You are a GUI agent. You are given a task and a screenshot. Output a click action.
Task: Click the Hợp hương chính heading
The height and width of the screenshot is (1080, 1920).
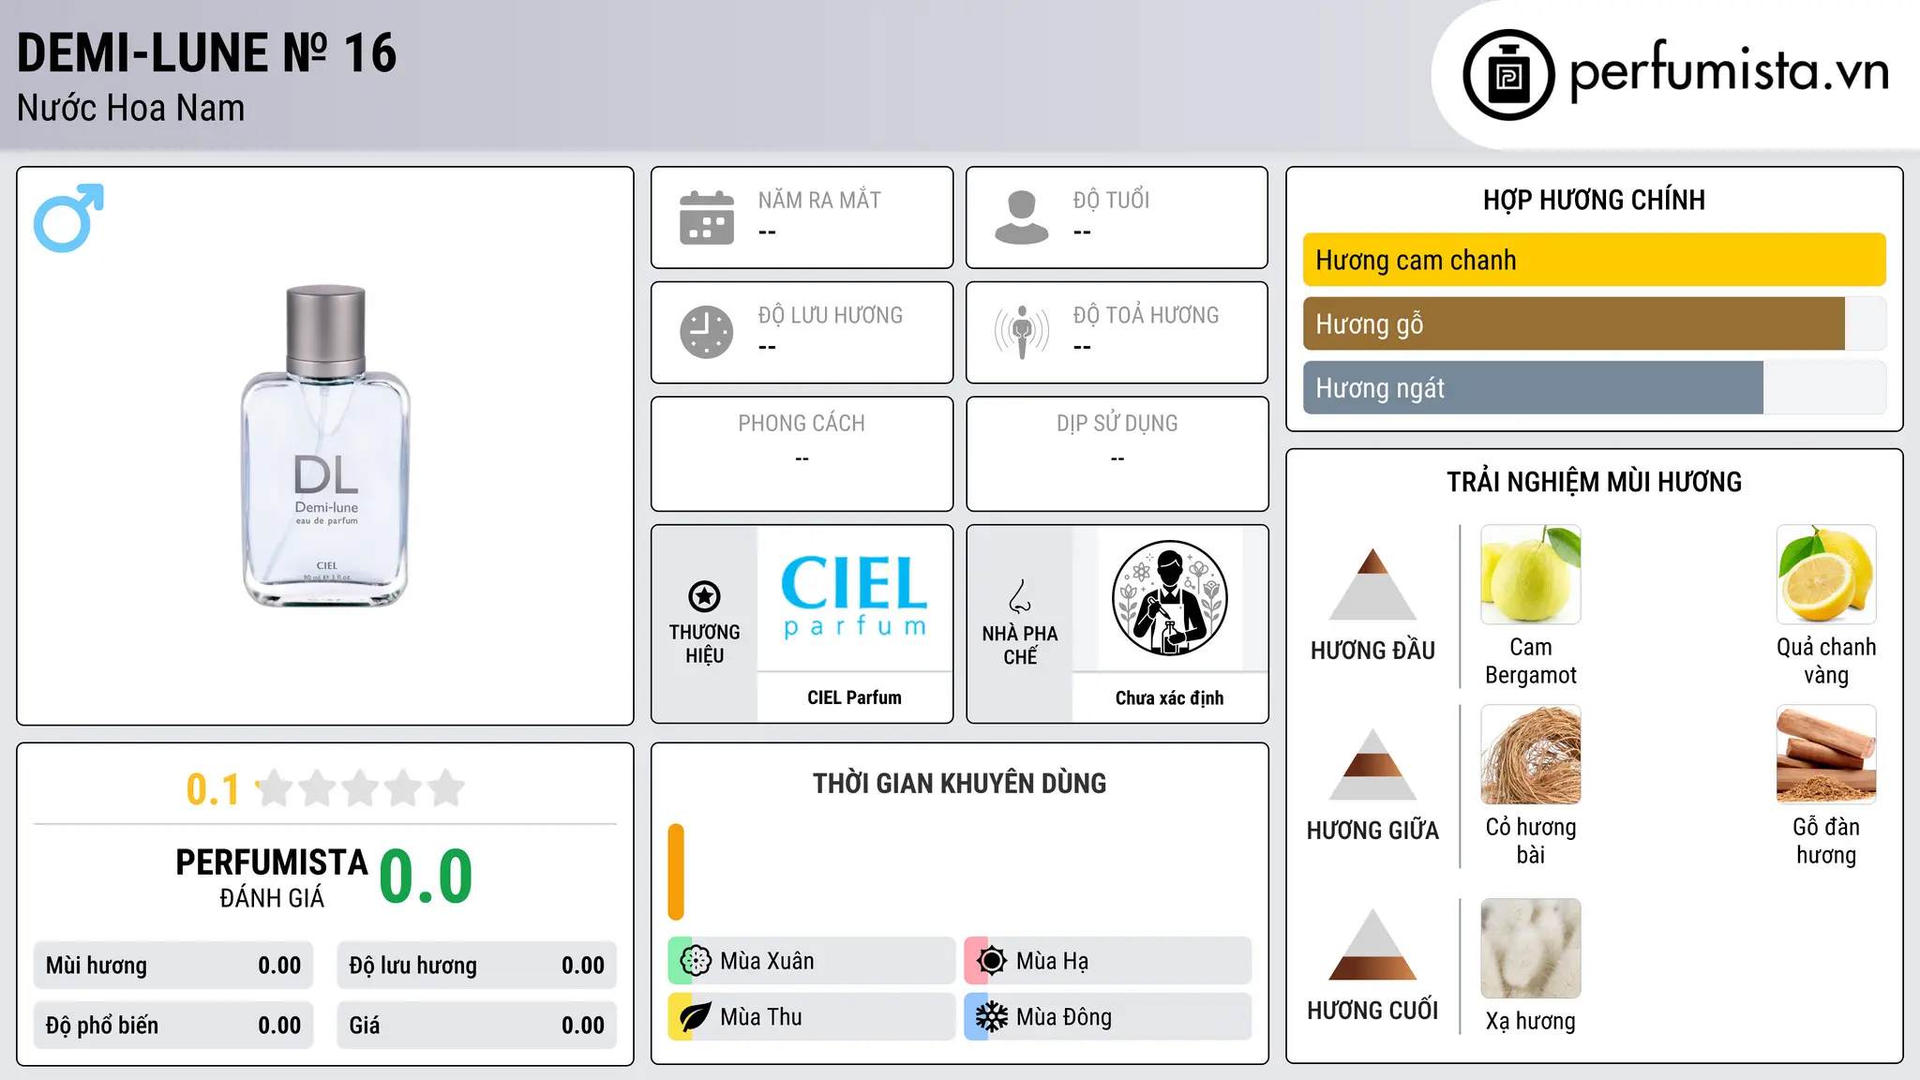pyautogui.click(x=1594, y=200)
